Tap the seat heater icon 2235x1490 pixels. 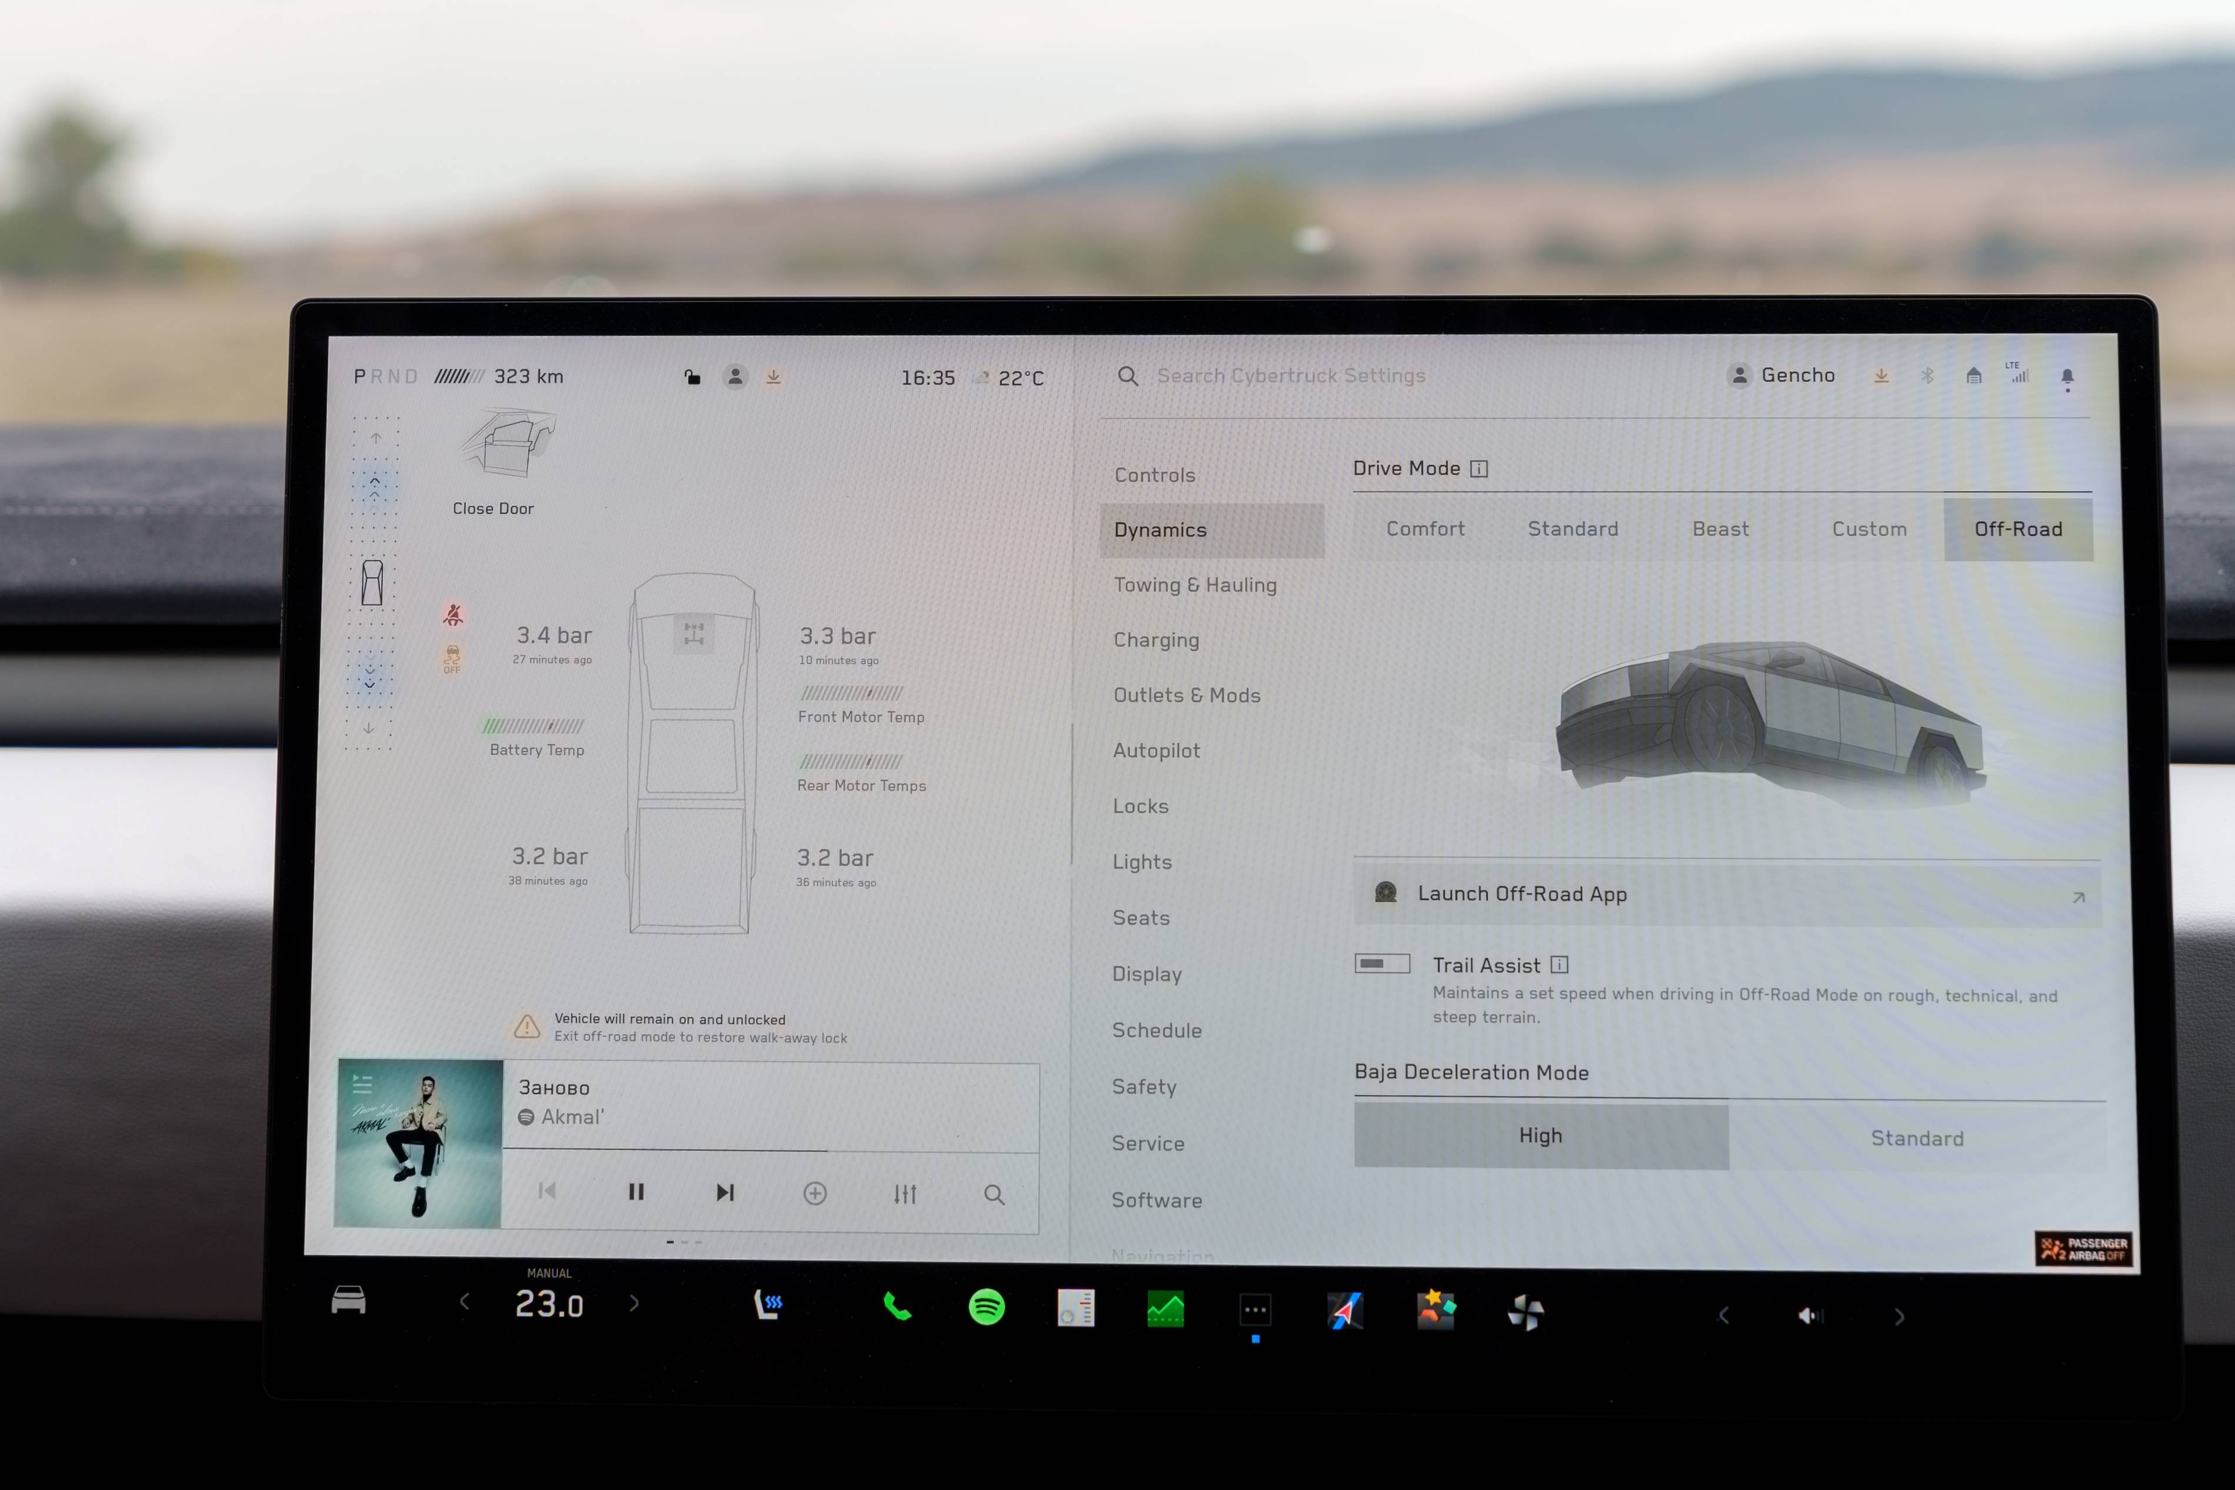coord(768,1304)
